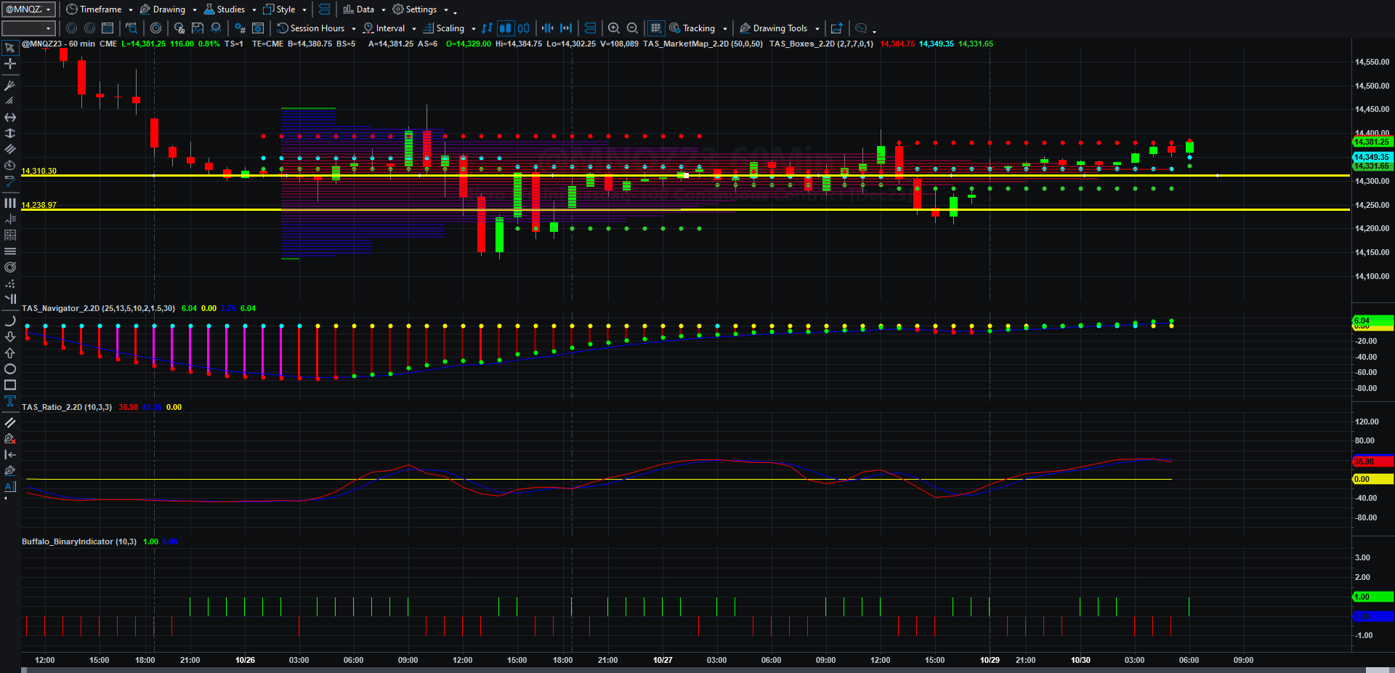Select the pointer tool in left sidebar
The width and height of the screenshot is (1395, 673).
pyautogui.click(x=10, y=48)
